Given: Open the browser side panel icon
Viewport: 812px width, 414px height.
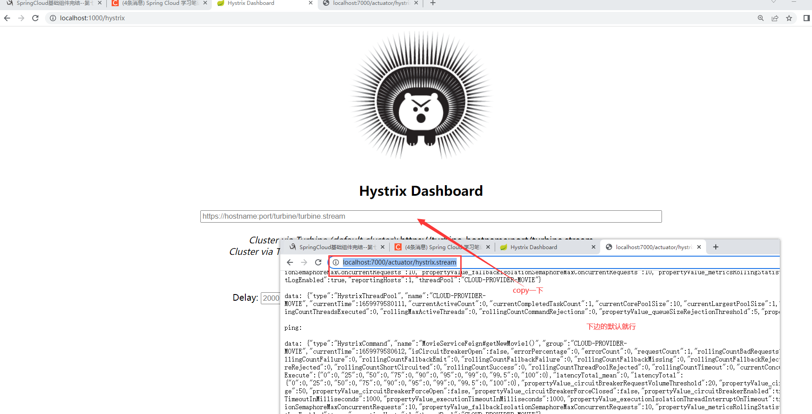Looking at the screenshot, I should [806, 18].
